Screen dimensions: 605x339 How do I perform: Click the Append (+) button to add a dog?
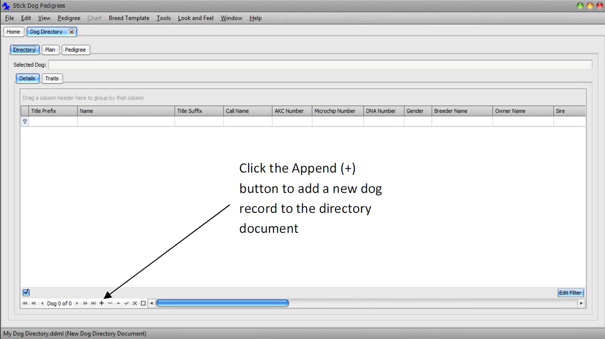coord(101,303)
